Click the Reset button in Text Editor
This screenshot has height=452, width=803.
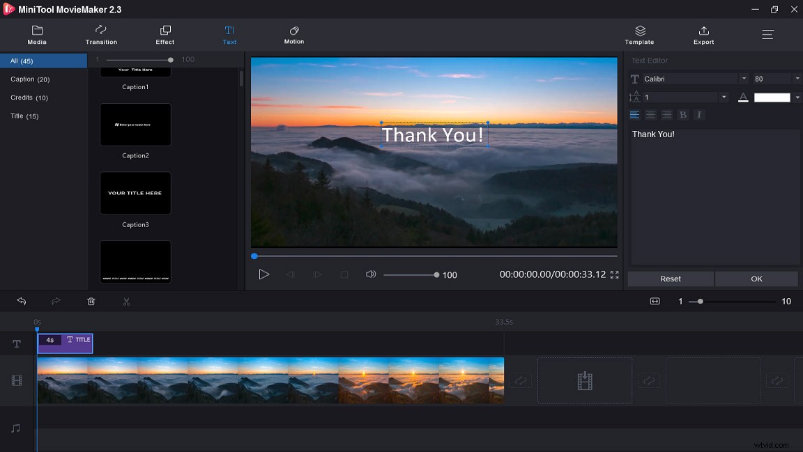click(x=670, y=279)
